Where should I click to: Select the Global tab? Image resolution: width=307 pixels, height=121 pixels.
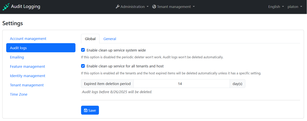tap(90, 39)
